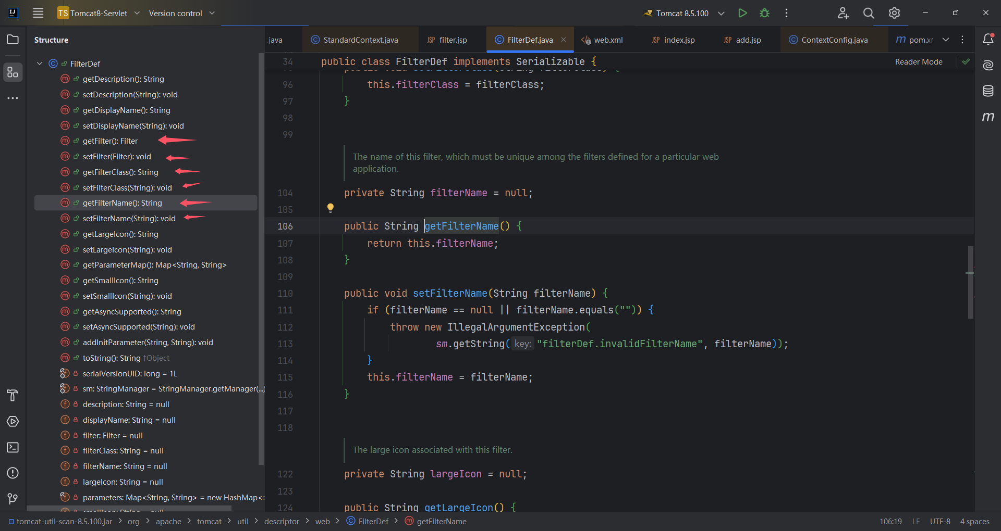Open More tool windows ellipsis
The height and width of the screenshot is (531, 1001).
click(13, 98)
